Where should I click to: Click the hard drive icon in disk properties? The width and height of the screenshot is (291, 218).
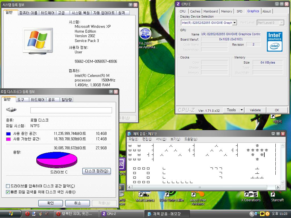pos(11,110)
